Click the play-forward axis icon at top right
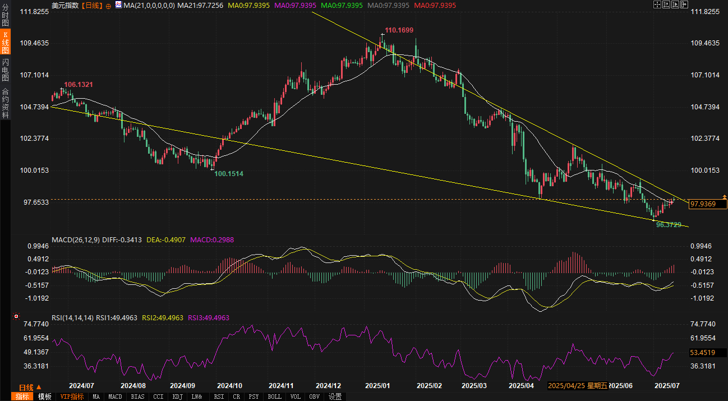Screen dimensions: 728x401 pos(675,4)
